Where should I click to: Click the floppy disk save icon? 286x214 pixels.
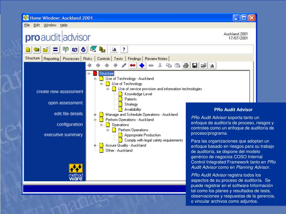tap(195, 65)
